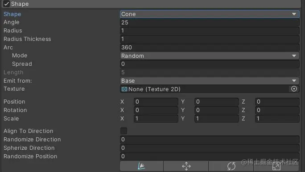Screen dimensions: 305x172
Task: Click the Rotation label
Action: (x=15, y=110)
